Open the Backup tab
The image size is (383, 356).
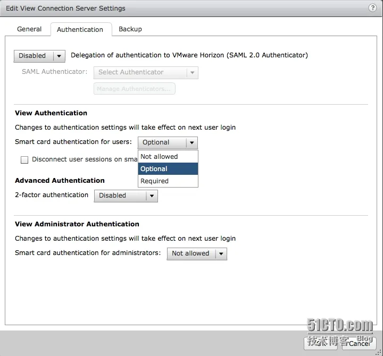(x=130, y=29)
